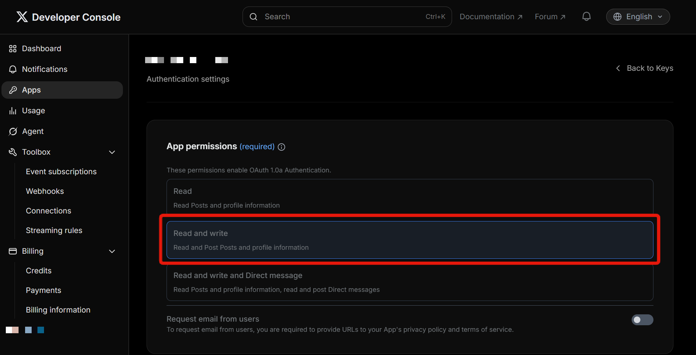
Task: Click the back arrow beside Back to Keys
Action: tap(618, 68)
